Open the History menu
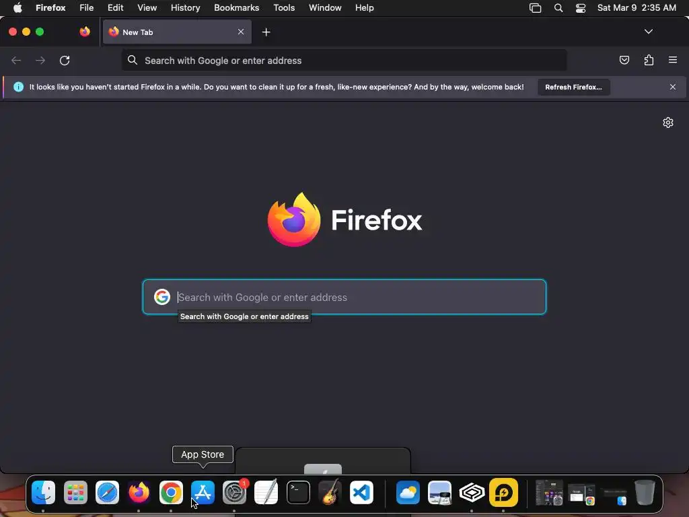This screenshot has height=517, width=689. (x=185, y=7)
